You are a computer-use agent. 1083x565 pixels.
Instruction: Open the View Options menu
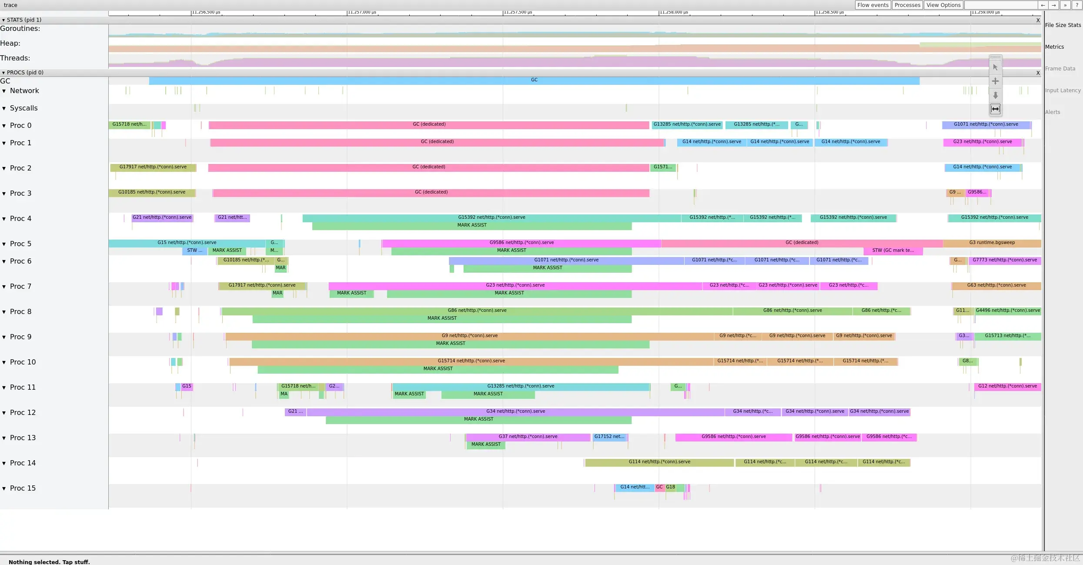pos(943,5)
